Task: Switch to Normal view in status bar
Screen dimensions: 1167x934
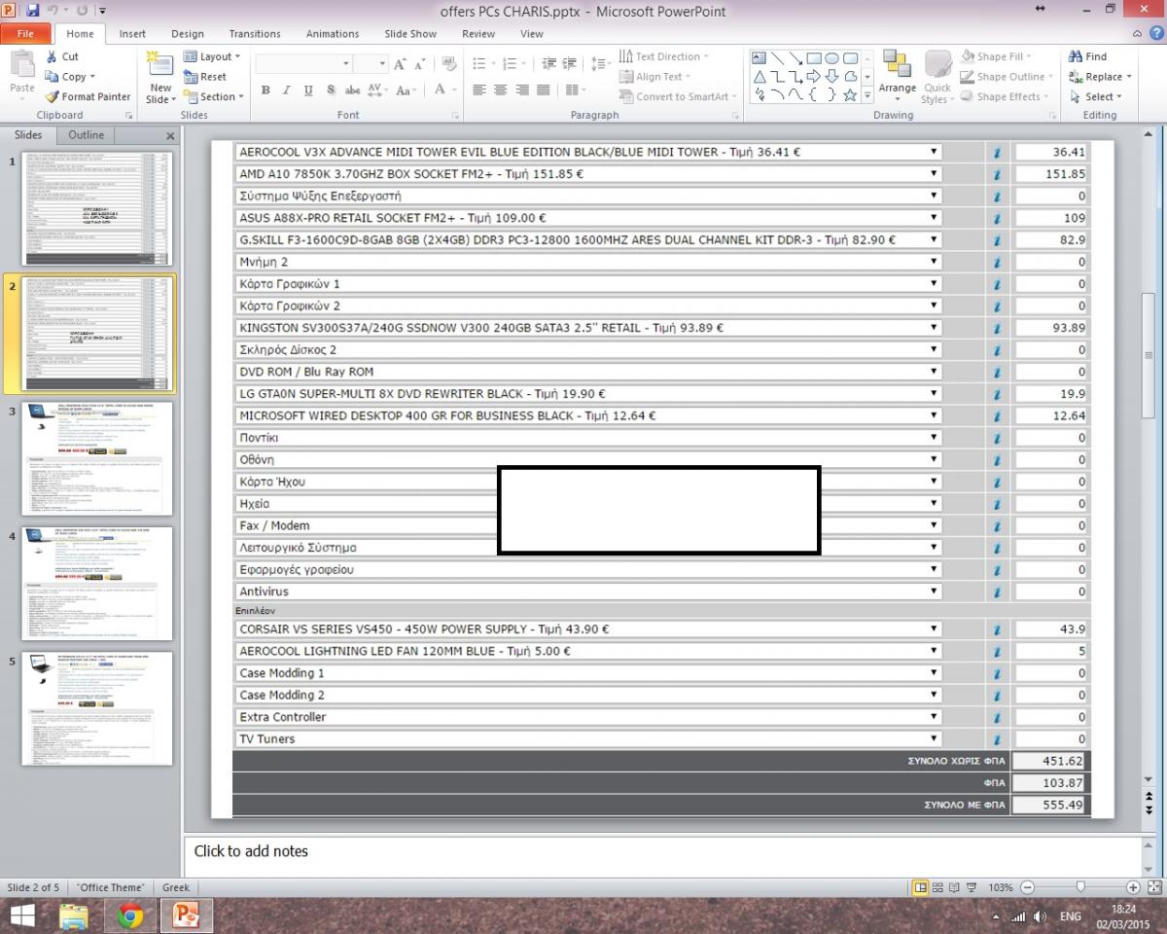Action: tap(920, 887)
